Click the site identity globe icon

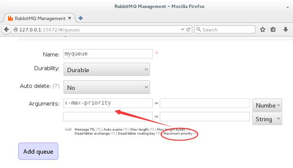(x=16, y=30)
